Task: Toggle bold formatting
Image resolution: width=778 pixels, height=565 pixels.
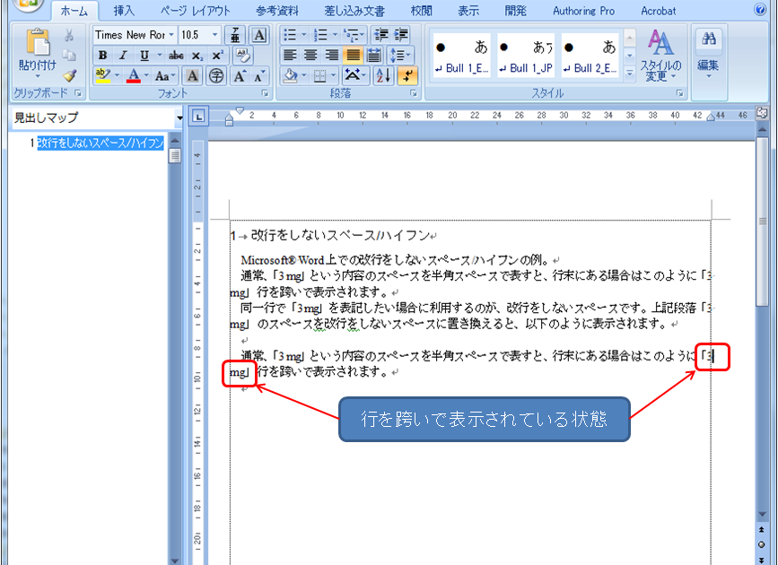Action: tap(102, 56)
